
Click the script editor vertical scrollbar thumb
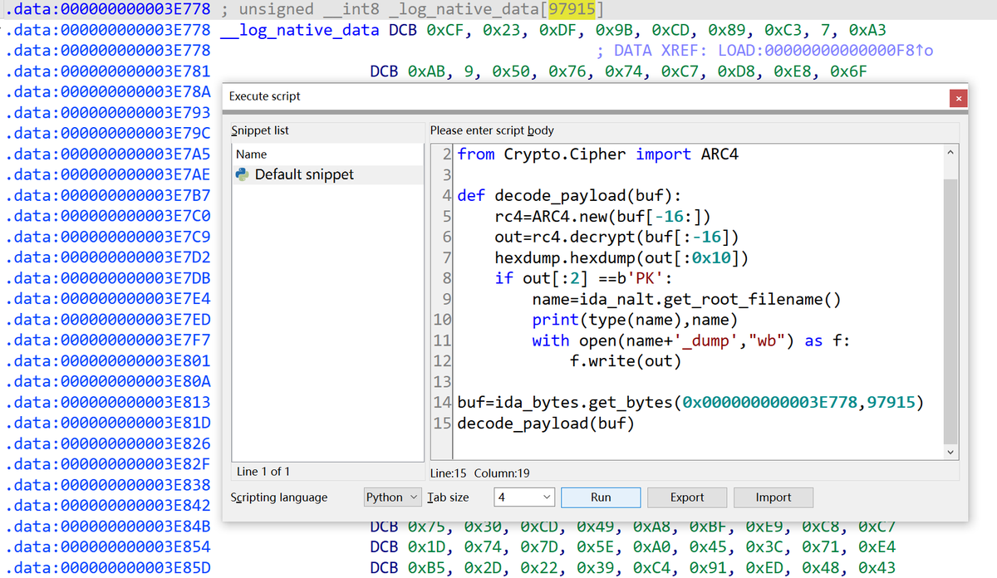click(x=951, y=311)
